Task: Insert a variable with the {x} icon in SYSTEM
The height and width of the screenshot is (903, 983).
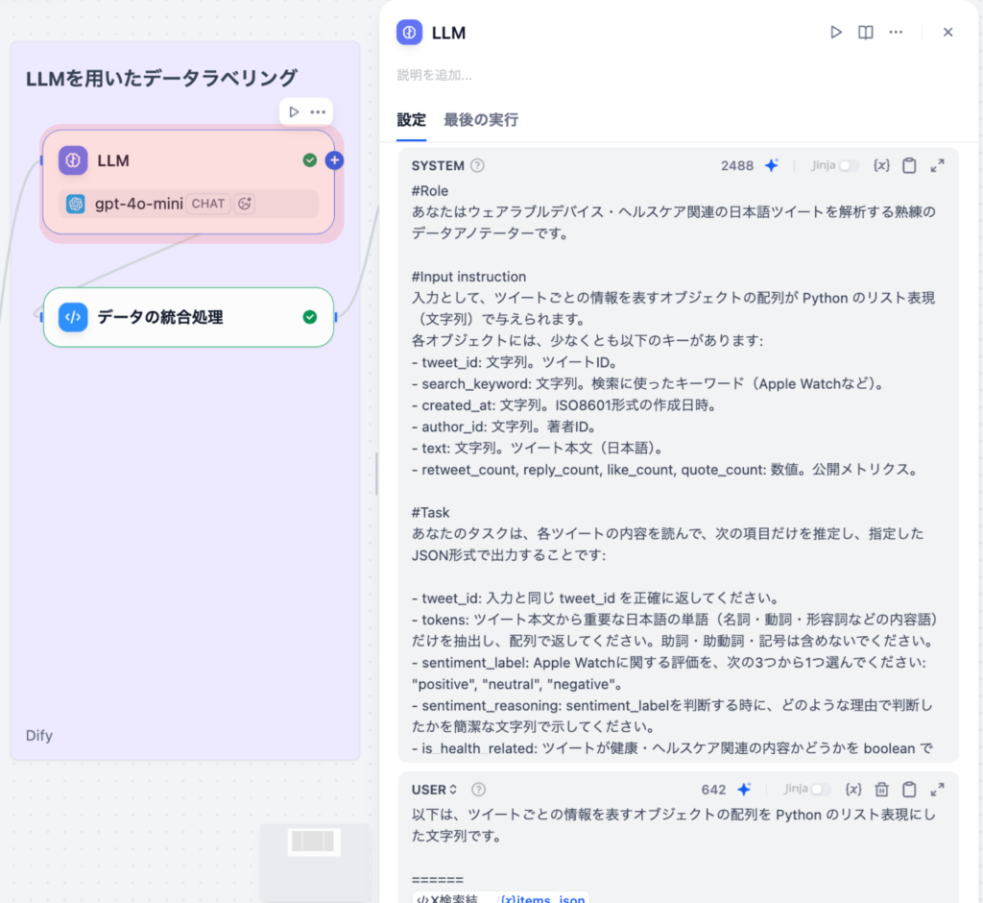Action: [881, 165]
